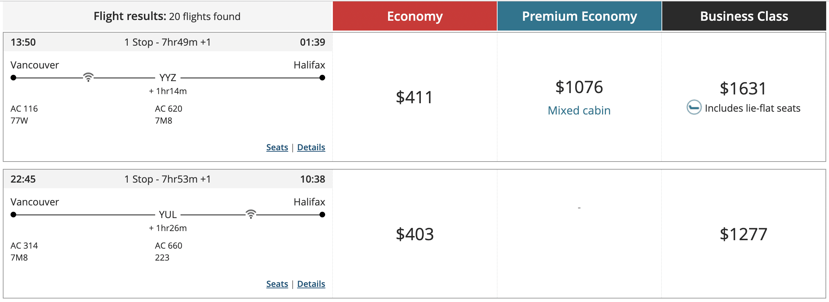Click the YYZ stopover label
The width and height of the screenshot is (829, 302).
[x=168, y=78]
